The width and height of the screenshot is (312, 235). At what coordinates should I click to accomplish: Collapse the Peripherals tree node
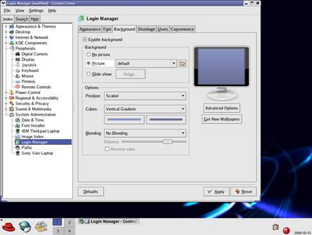click(x=6, y=48)
